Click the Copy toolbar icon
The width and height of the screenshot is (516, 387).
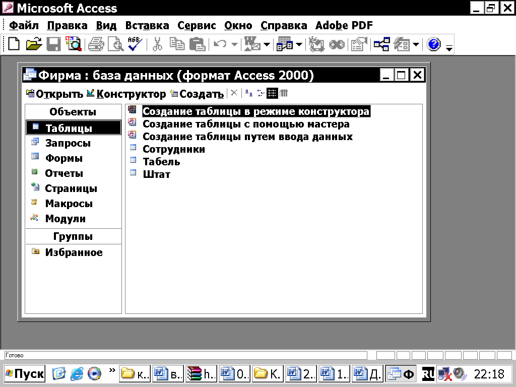pos(177,44)
